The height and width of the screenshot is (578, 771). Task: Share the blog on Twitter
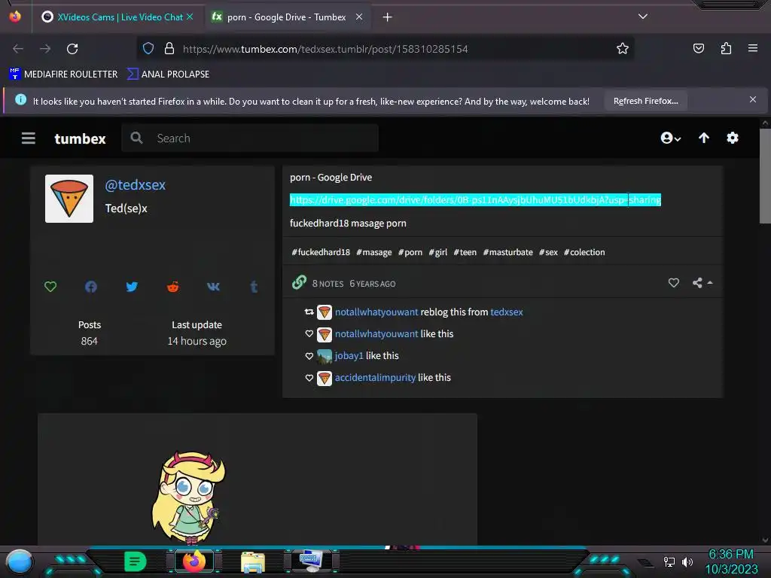click(x=132, y=287)
